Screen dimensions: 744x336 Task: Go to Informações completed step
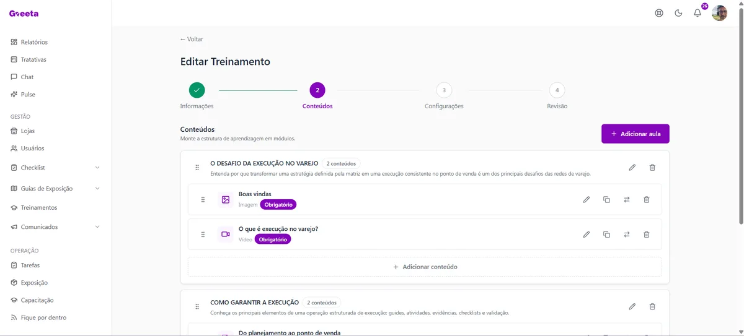[x=197, y=90]
